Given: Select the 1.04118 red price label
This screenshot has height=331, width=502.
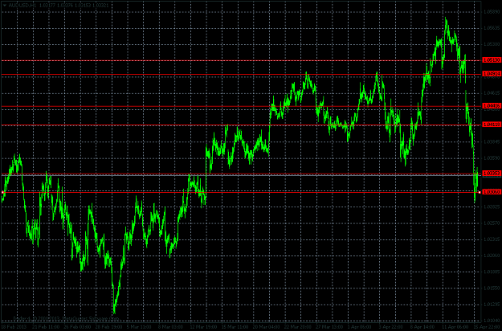Looking at the screenshot, I should click(492, 125).
